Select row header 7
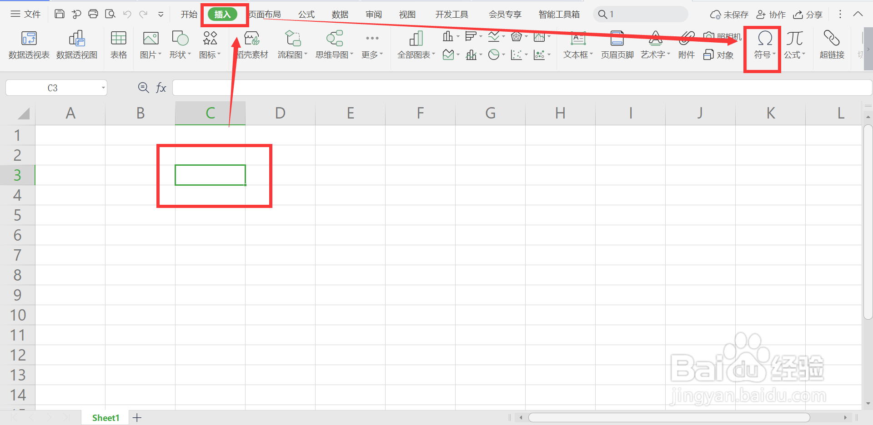Image resolution: width=873 pixels, height=425 pixels. pos(17,255)
